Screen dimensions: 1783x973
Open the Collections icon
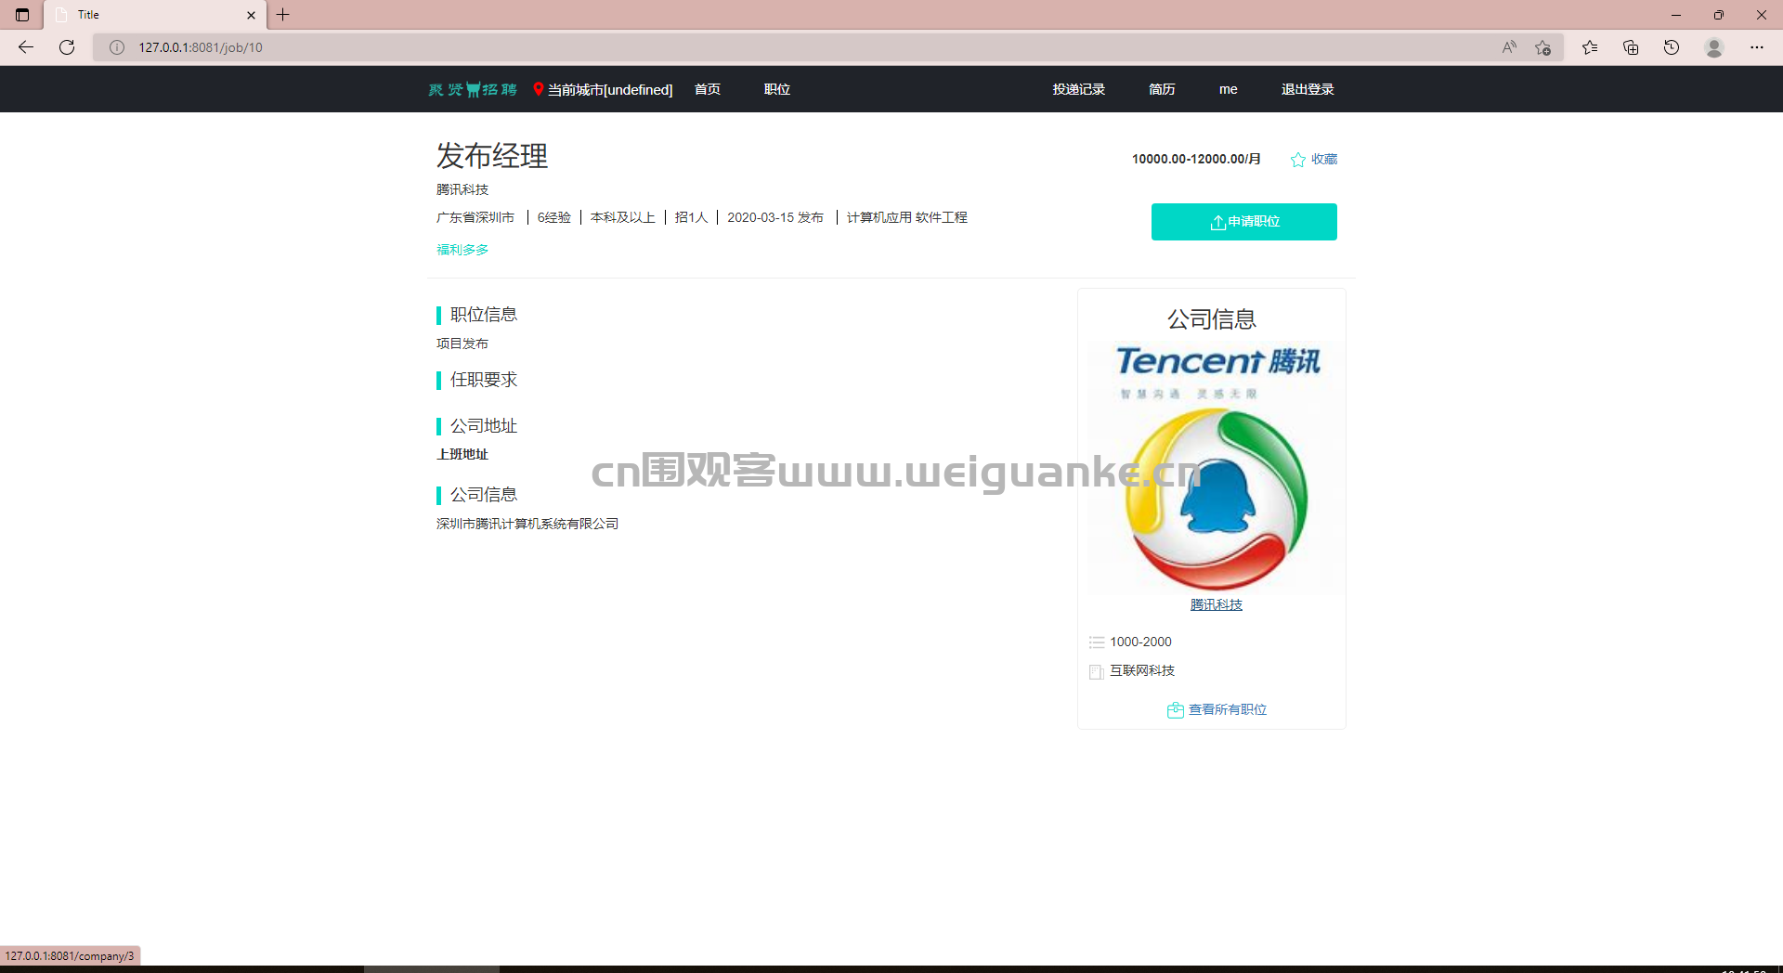(1631, 47)
